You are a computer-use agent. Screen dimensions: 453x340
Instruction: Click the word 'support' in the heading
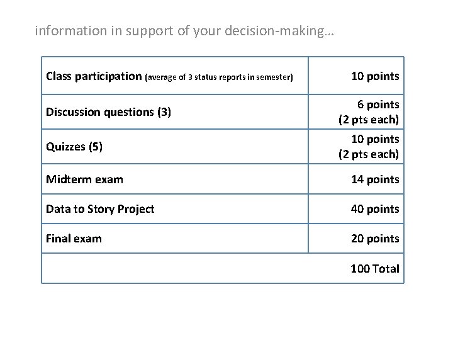click(x=153, y=30)
